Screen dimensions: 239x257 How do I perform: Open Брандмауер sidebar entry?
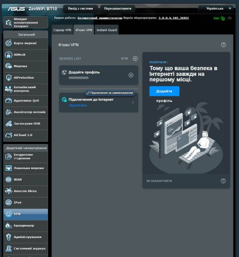(26, 226)
